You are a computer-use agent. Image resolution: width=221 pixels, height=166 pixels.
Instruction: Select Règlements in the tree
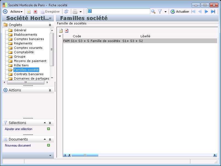point(23,43)
